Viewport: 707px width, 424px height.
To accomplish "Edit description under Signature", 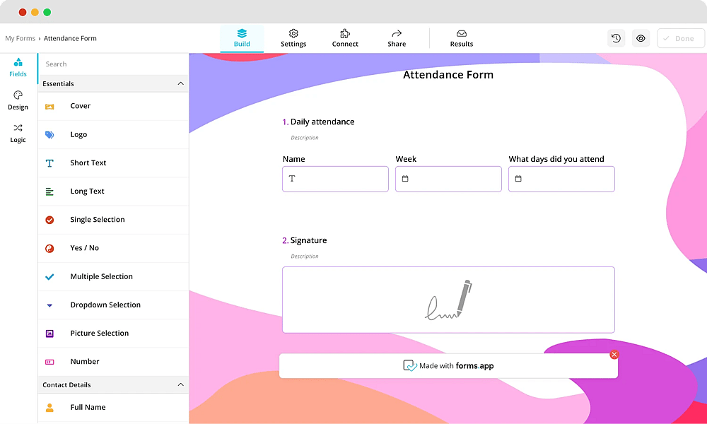I will pos(305,257).
